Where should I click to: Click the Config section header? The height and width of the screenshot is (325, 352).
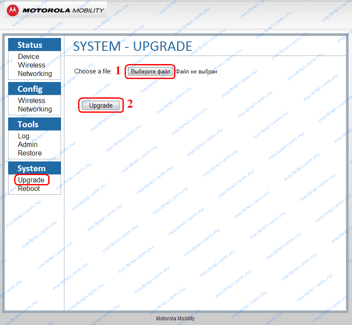click(x=30, y=89)
